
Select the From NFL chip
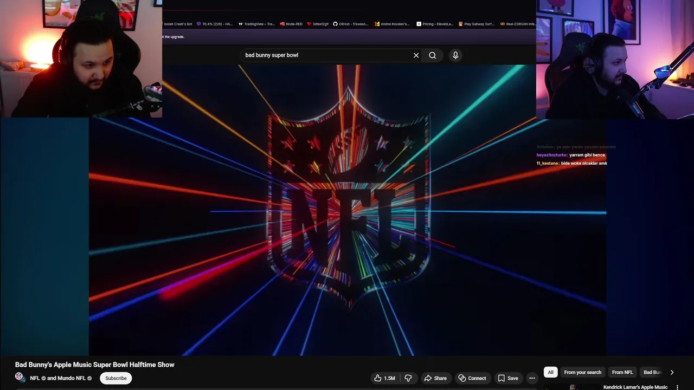622,372
